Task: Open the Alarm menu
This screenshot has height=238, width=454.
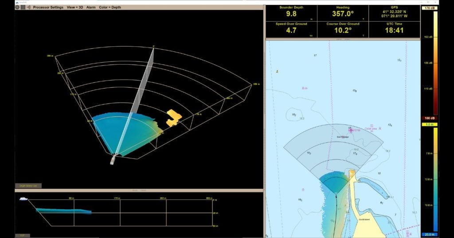Action: [91, 8]
